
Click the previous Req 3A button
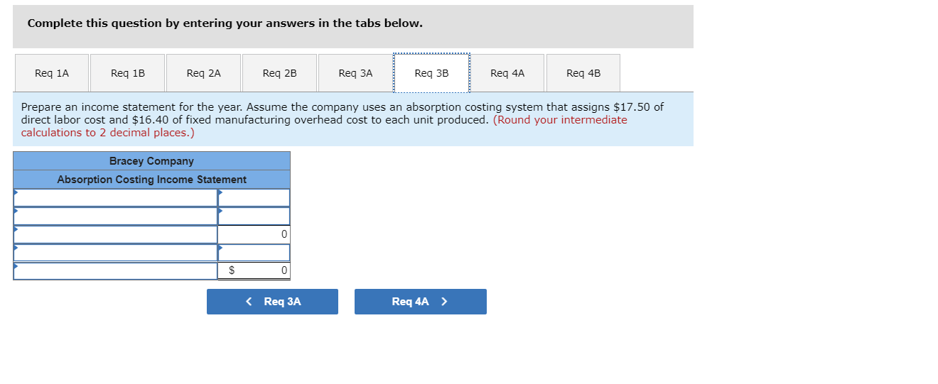(272, 302)
